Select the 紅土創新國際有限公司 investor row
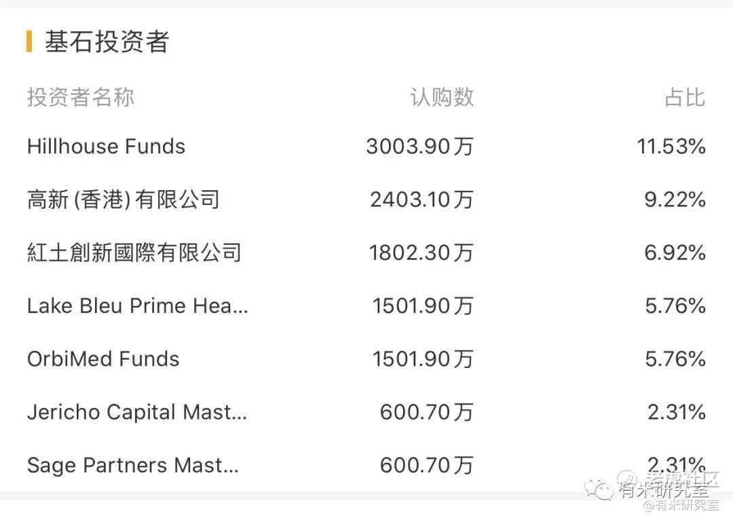Viewport: 733px width, 522px height. tap(366, 253)
